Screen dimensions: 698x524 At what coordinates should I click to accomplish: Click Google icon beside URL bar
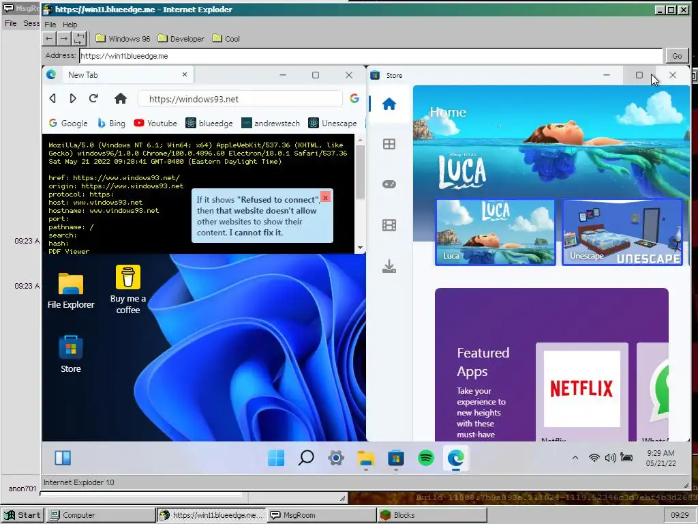tap(354, 98)
